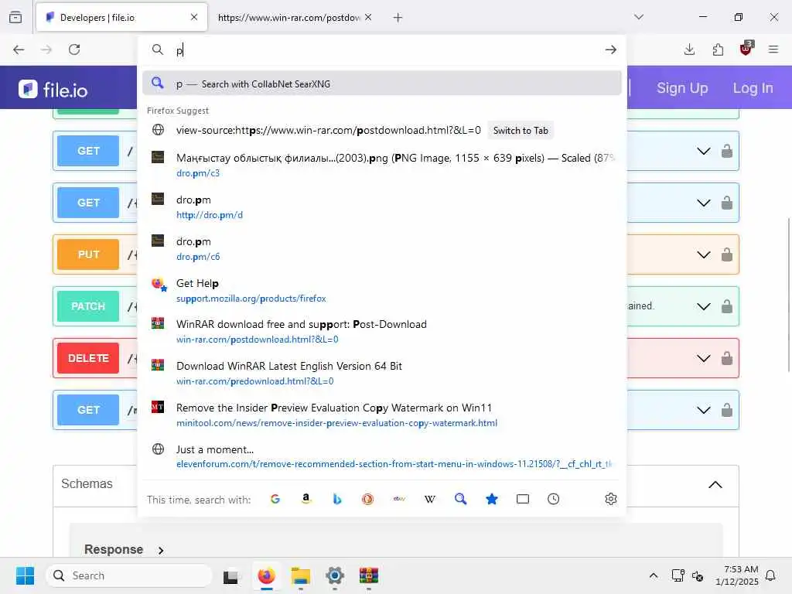Collapse the Schemas section chevron

coord(715,485)
